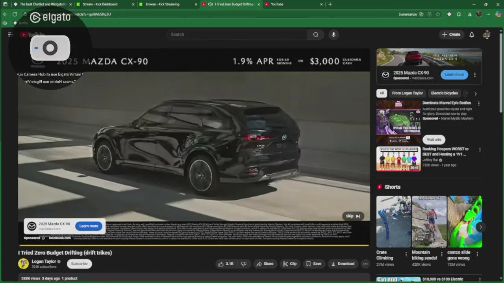Viewport: 504px width, 283px height.
Task: Click Learn more on video ad overlay
Action: pyautogui.click(x=89, y=226)
